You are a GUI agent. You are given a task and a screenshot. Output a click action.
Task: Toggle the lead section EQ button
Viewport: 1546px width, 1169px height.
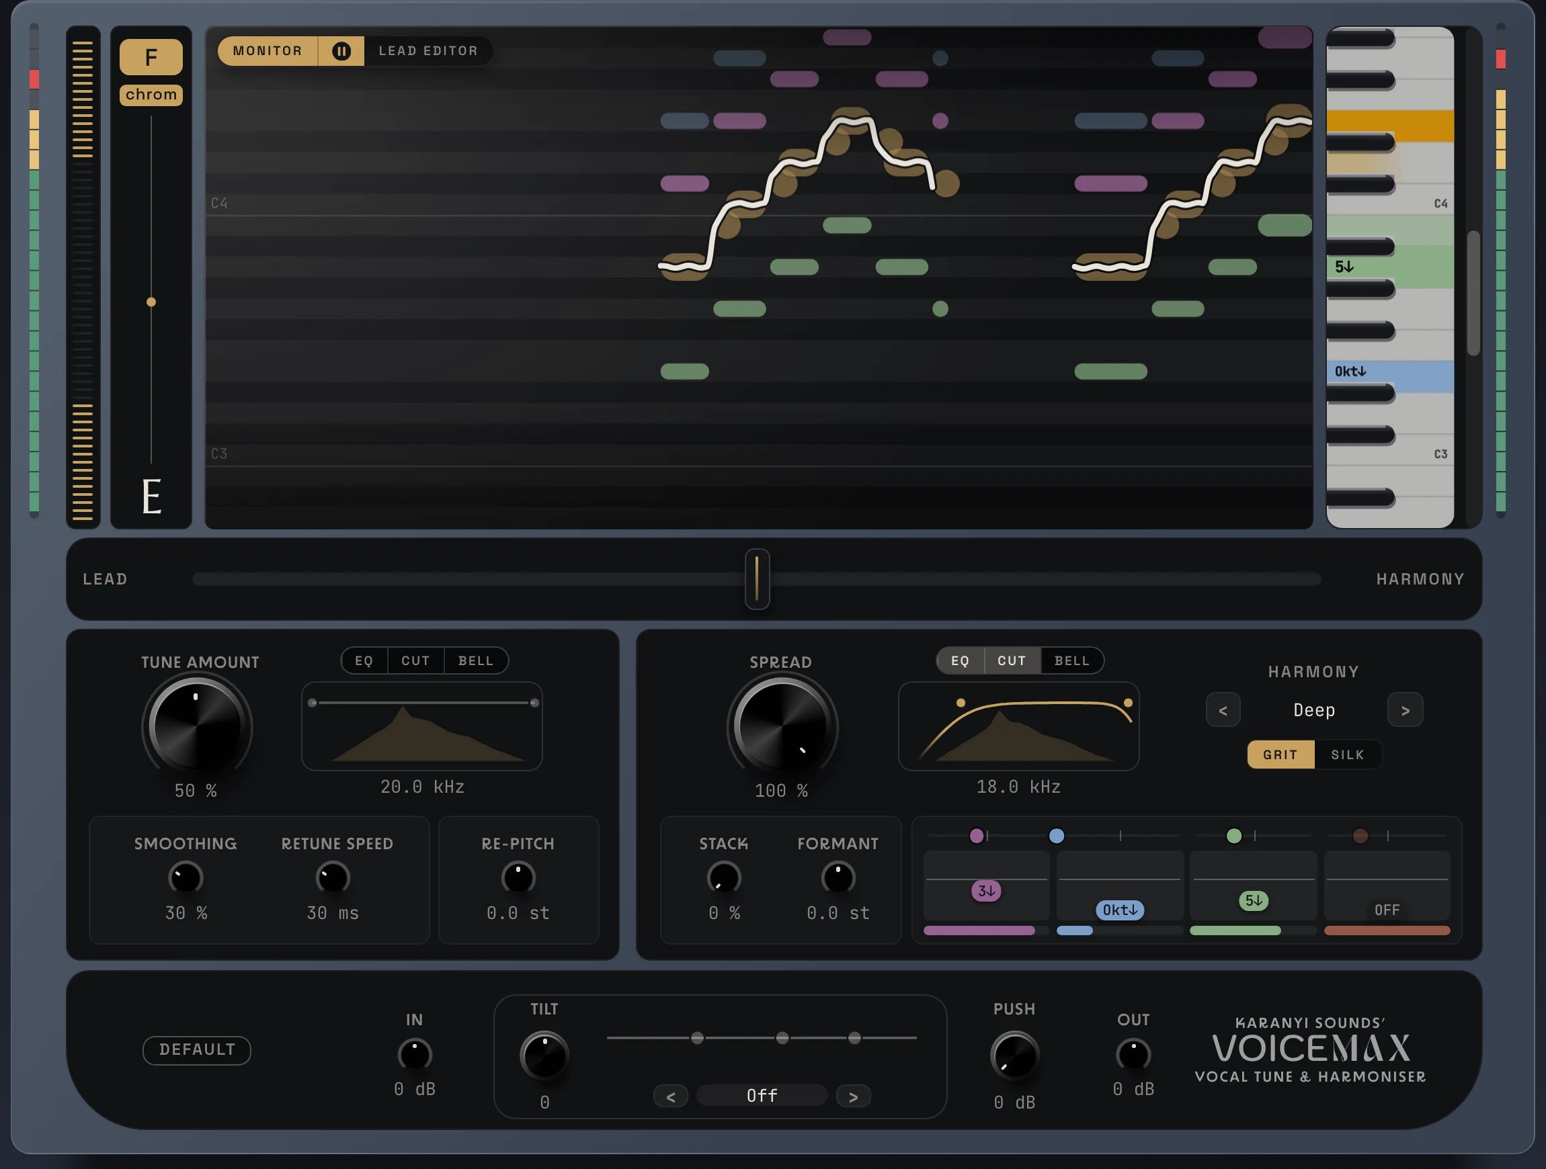tap(364, 660)
